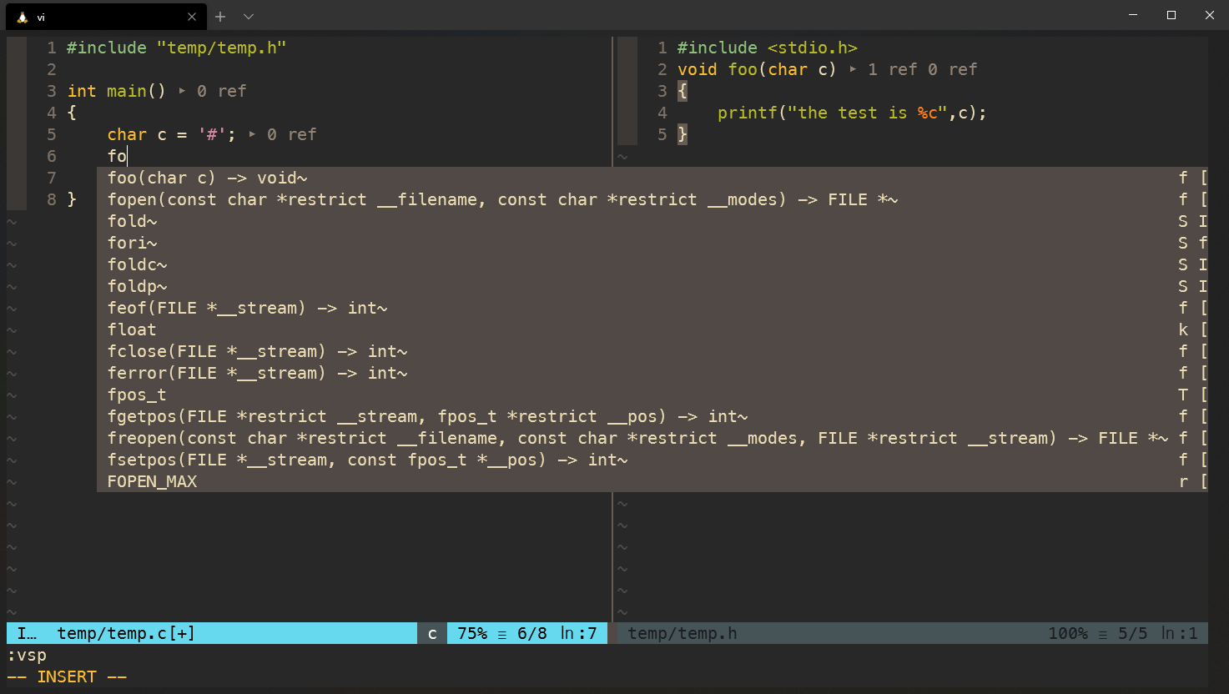This screenshot has height=694, width=1229.
Task: Click the penguin icon on the terminal tab
Action: (x=23, y=17)
